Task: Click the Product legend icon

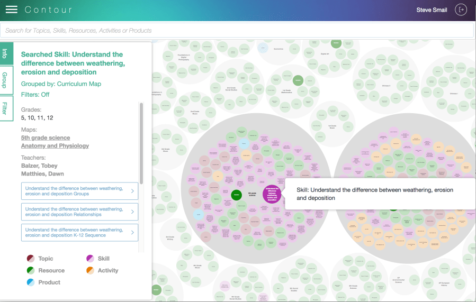Action: point(31,282)
